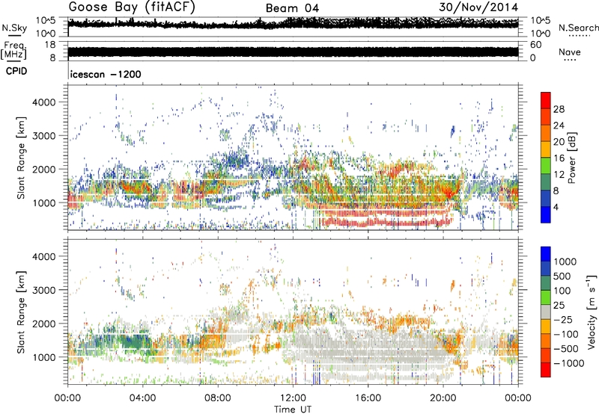Image resolution: width=599 pixels, height=414 pixels.
Task: Pick the light green 25-100 Velocity colorbar segment
Action: tap(546, 297)
